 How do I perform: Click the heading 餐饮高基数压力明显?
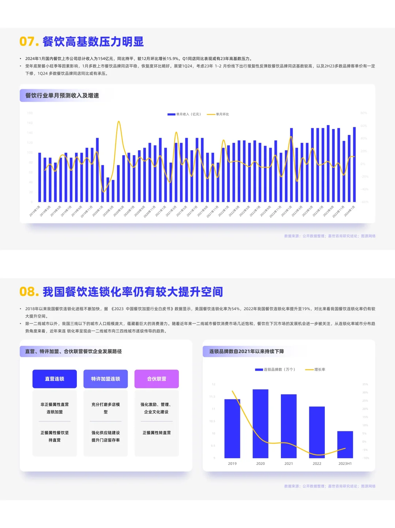tap(93, 42)
